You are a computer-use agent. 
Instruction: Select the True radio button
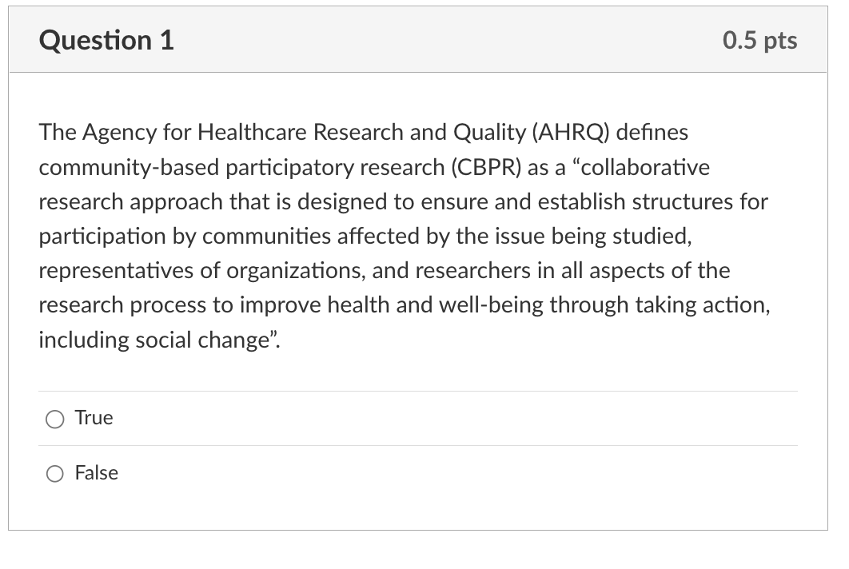pyautogui.click(x=54, y=419)
